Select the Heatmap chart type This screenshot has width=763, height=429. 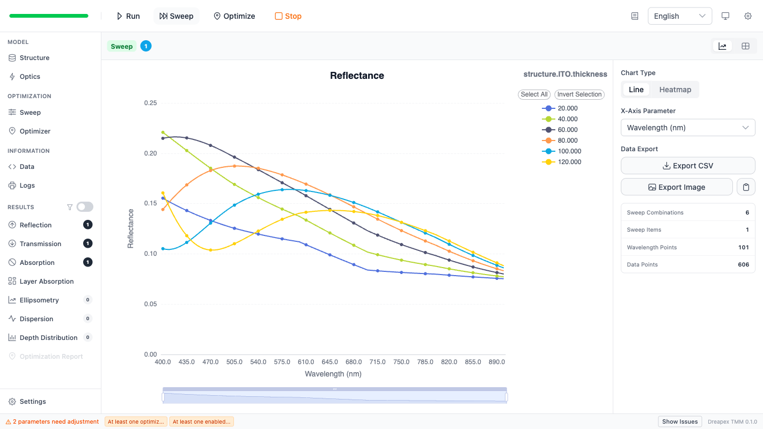click(675, 89)
